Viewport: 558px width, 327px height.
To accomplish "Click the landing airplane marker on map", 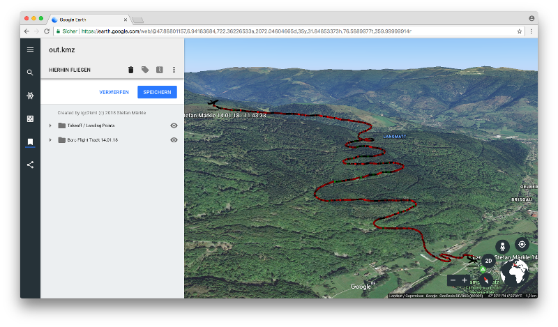I will [x=473, y=260].
